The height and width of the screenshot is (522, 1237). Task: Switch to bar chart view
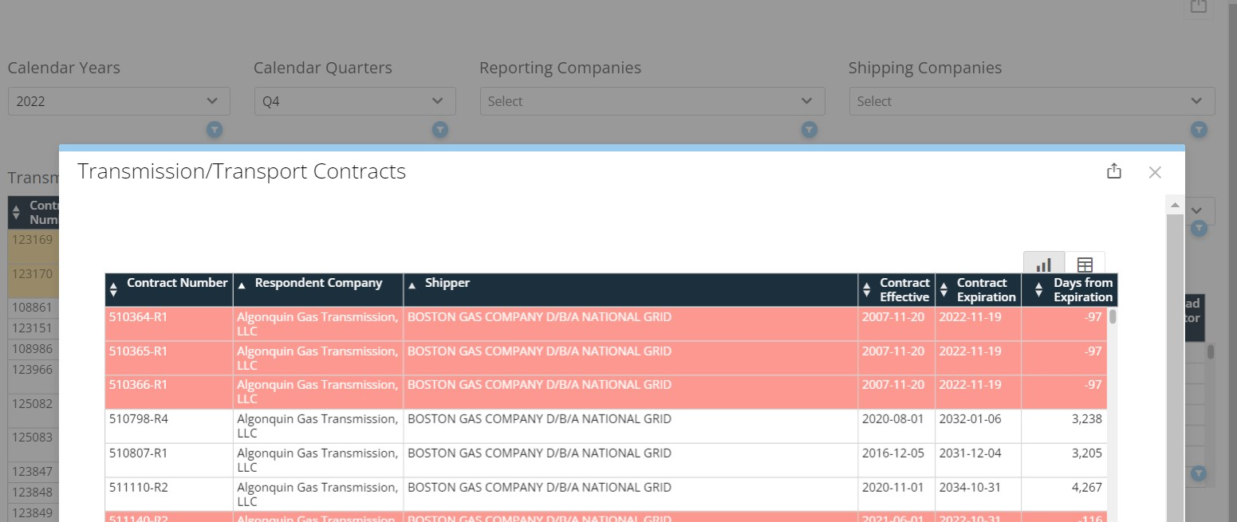point(1044,264)
